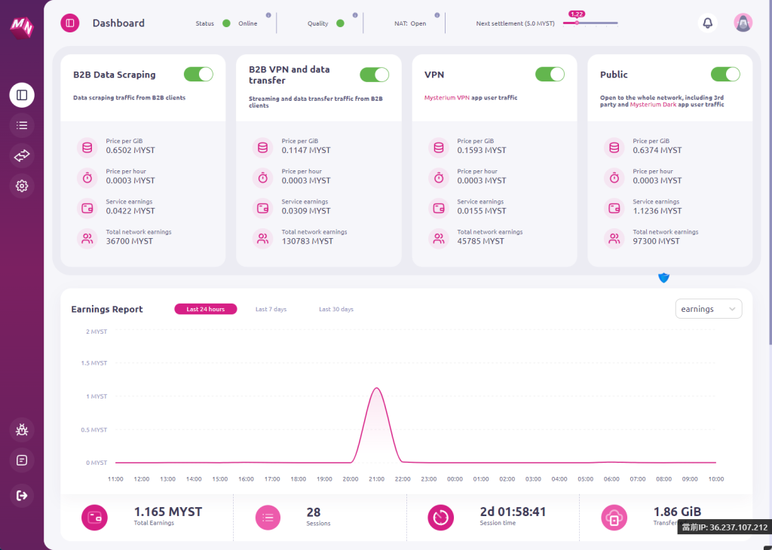Disable the B2B Data Scraping service toggle
The width and height of the screenshot is (772, 550).
[x=198, y=75]
